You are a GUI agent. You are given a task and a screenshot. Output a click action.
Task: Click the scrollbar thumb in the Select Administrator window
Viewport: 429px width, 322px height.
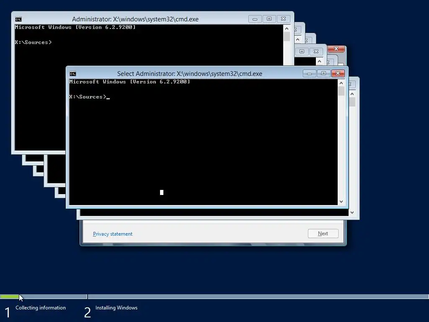[341, 91]
